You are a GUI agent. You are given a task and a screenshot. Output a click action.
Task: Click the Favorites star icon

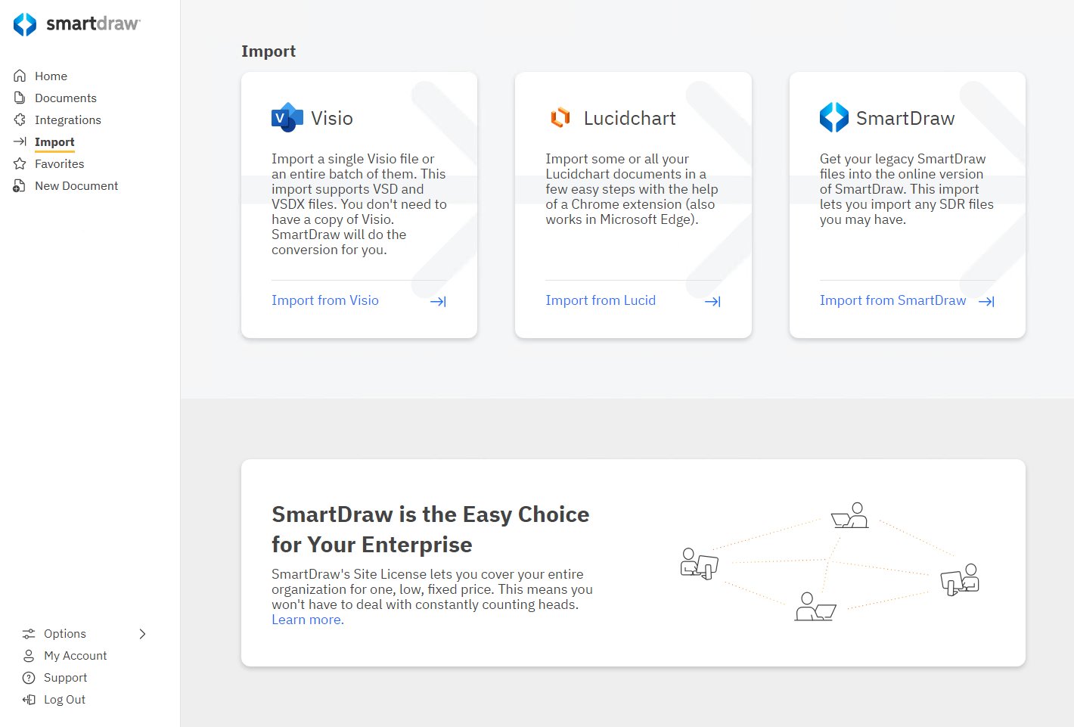(20, 163)
